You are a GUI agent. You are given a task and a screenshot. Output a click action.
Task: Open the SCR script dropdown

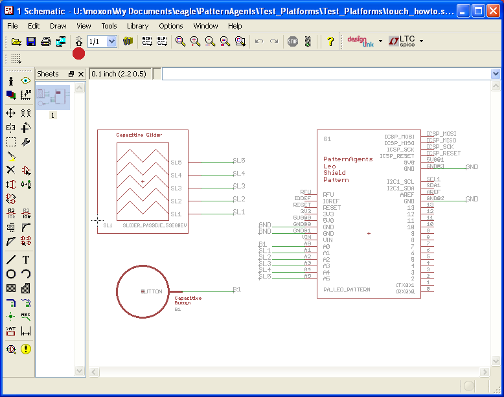click(x=147, y=41)
